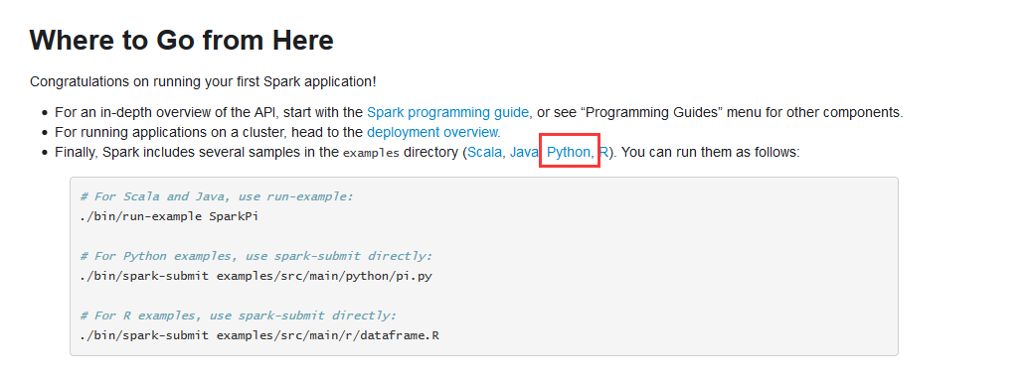
Task: Open the Scala examples link
Action: (485, 153)
